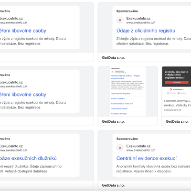Click the location pin icon below the banner logo

click(168, 93)
